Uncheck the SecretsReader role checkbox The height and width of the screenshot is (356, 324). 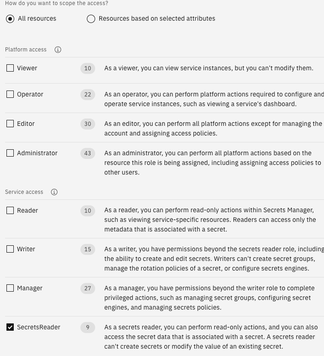coord(10,327)
